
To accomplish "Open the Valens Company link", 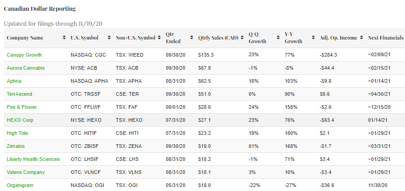I will click(x=26, y=172).
